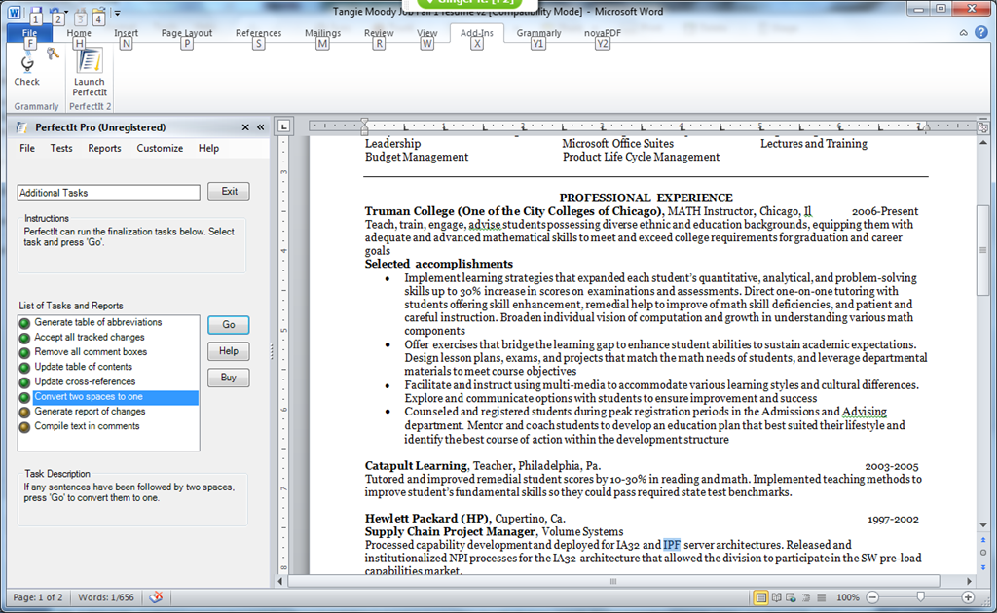Open the Mailings tab
997x613 pixels.
coord(322,33)
